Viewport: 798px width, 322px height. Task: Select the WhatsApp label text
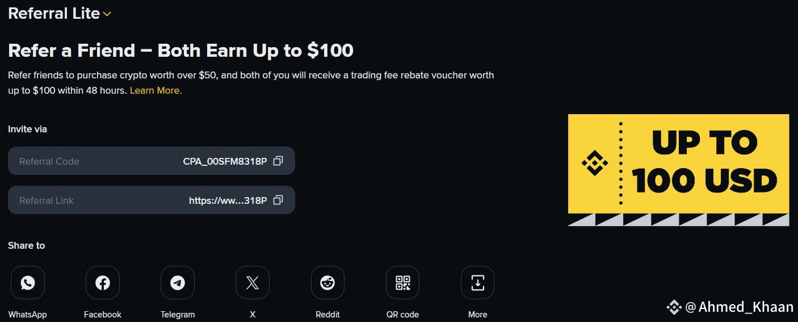click(27, 315)
